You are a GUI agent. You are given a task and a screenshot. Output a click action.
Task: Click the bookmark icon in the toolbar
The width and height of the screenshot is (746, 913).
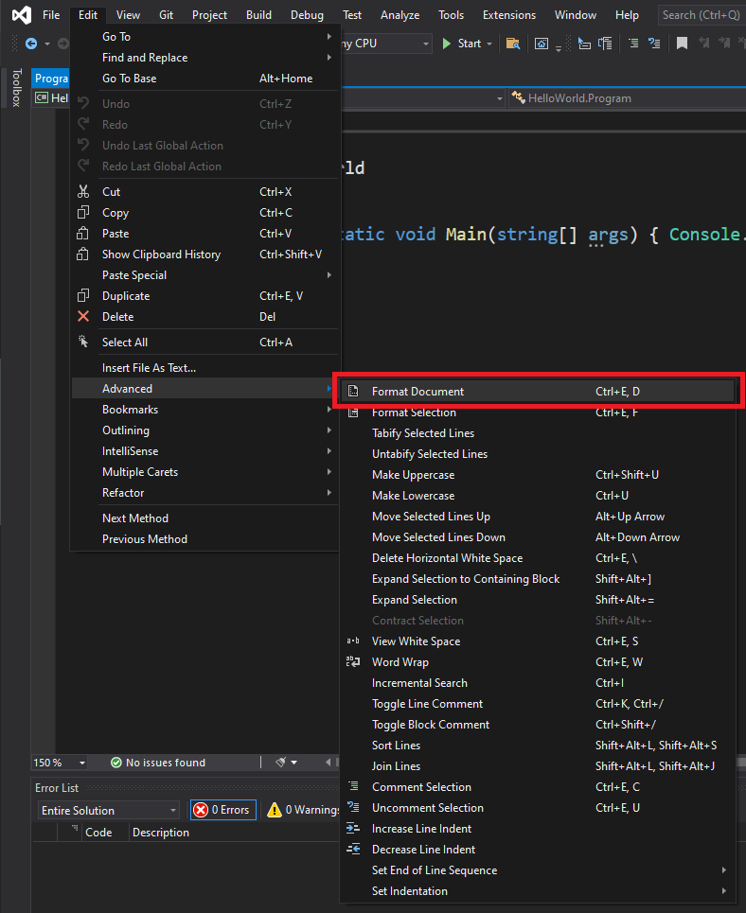point(682,44)
